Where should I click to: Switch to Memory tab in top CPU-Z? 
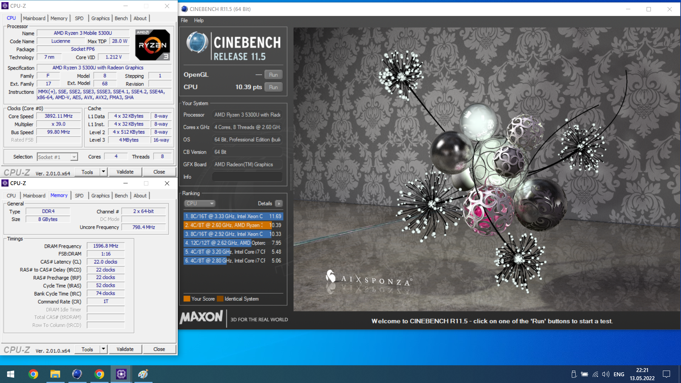click(x=59, y=18)
